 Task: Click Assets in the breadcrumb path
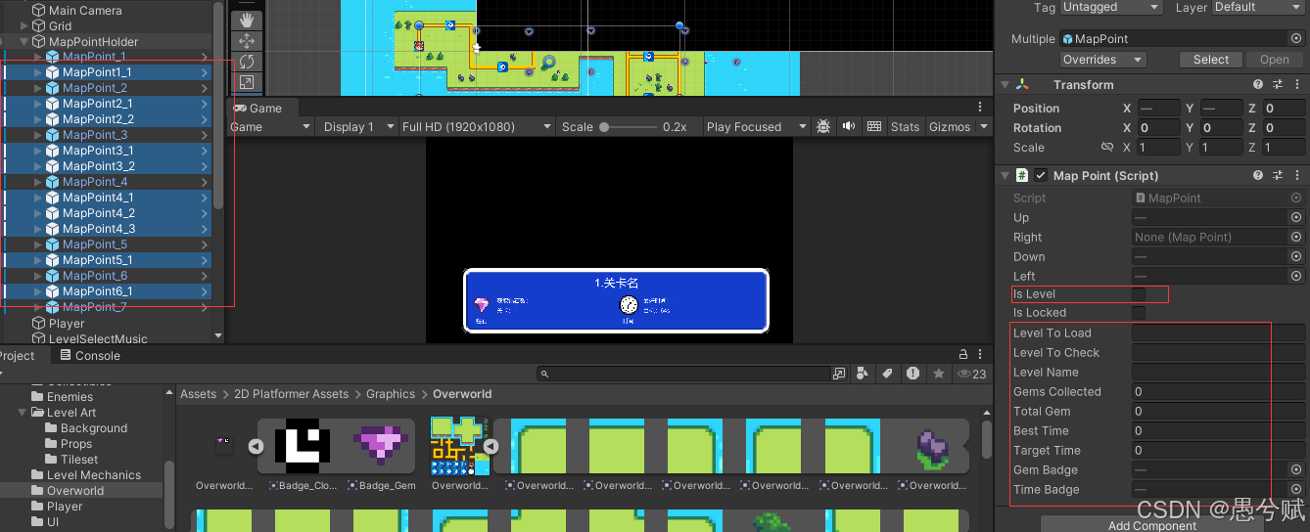pos(198,394)
